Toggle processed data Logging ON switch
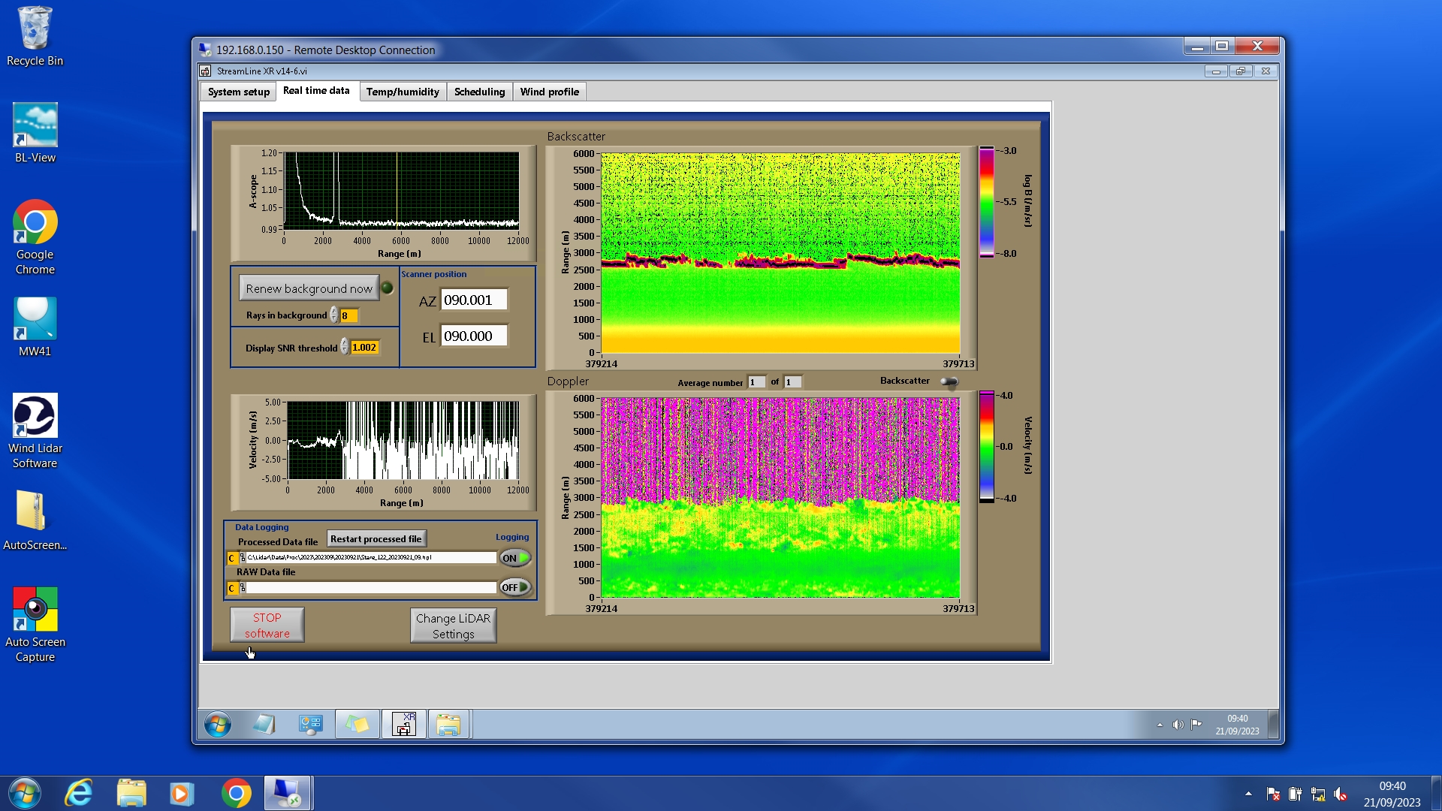 click(515, 558)
